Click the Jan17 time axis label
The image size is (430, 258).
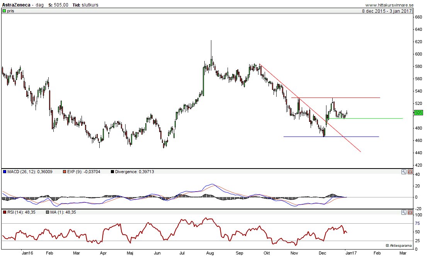pyautogui.click(x=351, y=253)
